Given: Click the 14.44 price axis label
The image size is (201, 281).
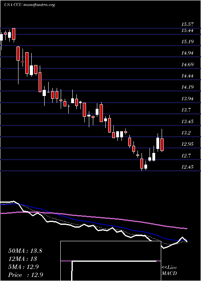Looking at the screenshot, I should tap(187, 76).
